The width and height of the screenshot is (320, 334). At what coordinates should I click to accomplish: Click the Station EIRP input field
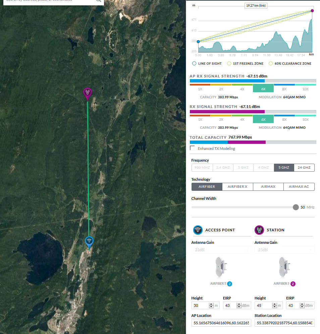coord(300,305)
